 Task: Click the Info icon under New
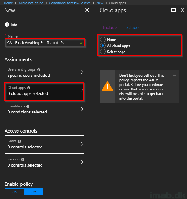coord(7,25)
